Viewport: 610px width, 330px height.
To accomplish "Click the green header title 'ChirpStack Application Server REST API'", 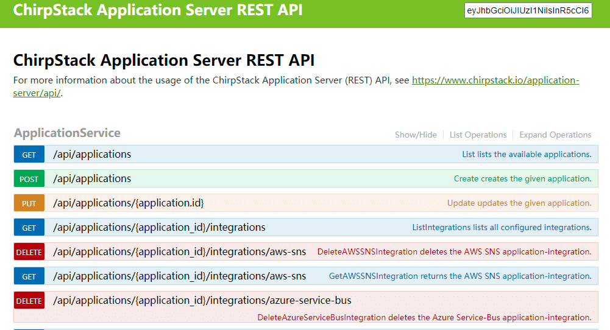I will (x=158, y=10).
